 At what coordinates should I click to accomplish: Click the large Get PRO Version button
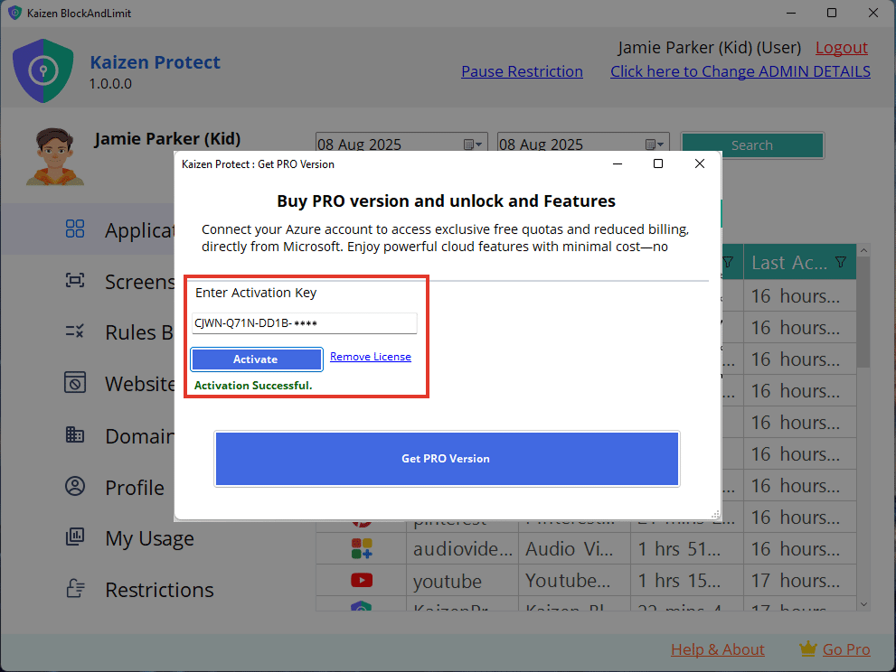click(446, 459)
